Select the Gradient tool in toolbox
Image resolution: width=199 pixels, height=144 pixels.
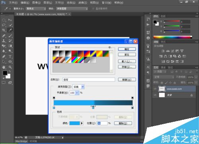coord(10,46)
